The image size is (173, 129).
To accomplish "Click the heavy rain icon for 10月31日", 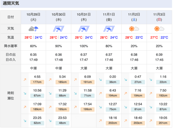I will (x=84, y=29).
